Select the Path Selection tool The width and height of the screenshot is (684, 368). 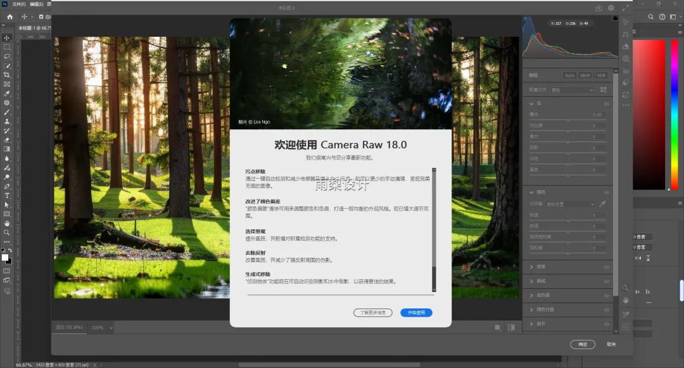point(6,205)
